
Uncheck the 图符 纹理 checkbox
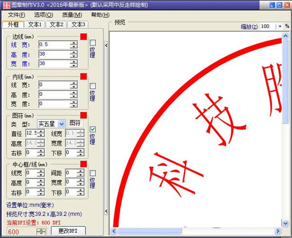click(x=93, y=129)
